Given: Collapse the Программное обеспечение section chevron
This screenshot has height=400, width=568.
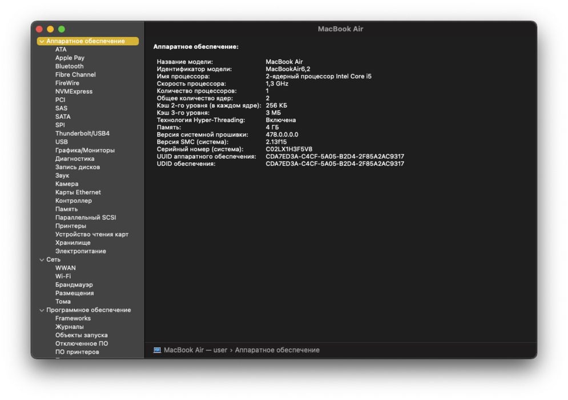Looking at the screenshot, I should click(42, 310).
